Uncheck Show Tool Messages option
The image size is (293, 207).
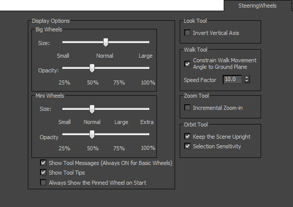pyautogui.click(x=43, y=163)
